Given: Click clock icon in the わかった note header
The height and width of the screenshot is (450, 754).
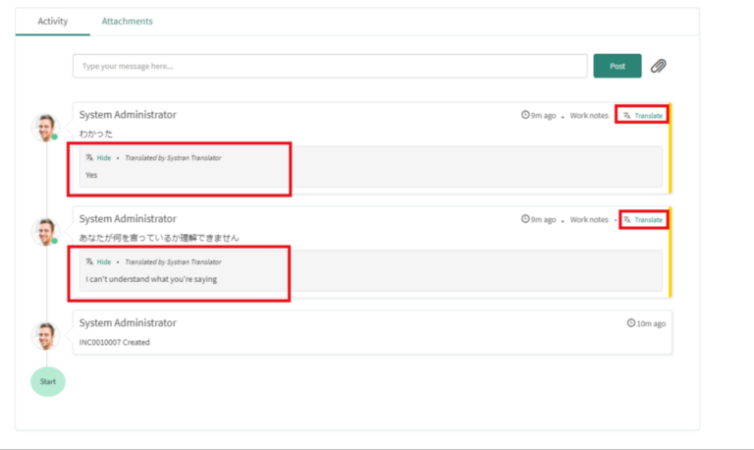Looking at the screenshot, I should click(525, 115).
